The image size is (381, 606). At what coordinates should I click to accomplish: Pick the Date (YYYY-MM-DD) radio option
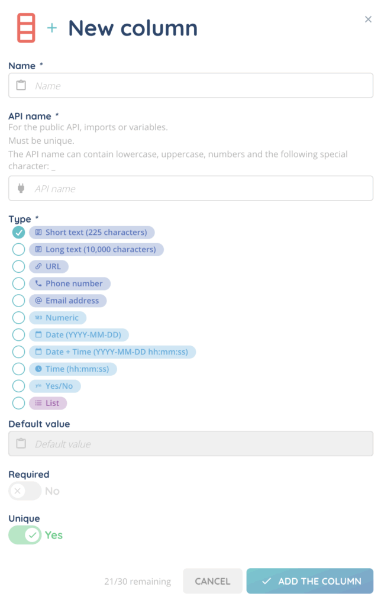coord(18,335)
